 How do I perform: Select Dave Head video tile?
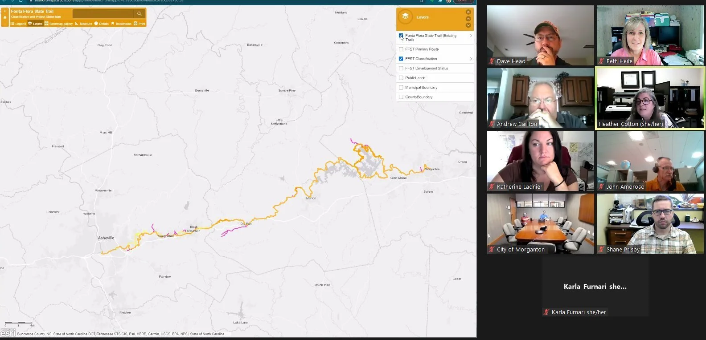click(541, 36)
